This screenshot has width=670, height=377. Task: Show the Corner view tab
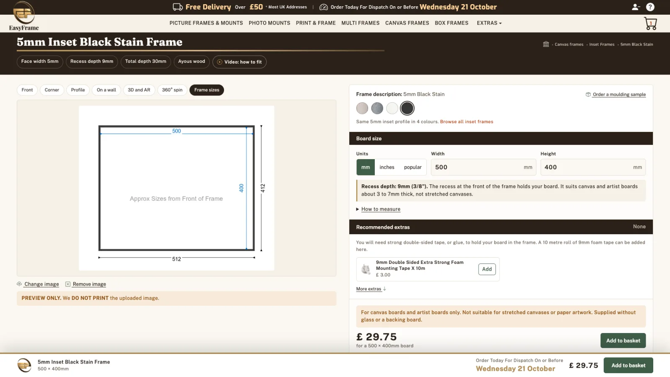(52, 90)
